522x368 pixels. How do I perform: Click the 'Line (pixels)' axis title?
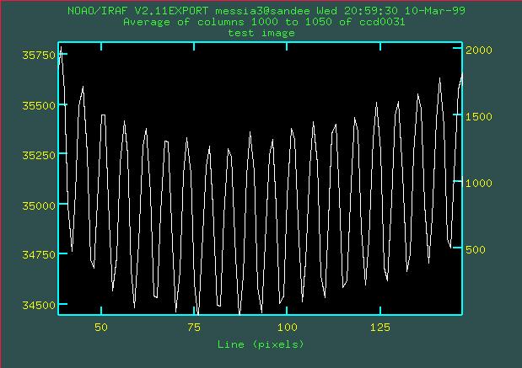[x=261, y=344]
